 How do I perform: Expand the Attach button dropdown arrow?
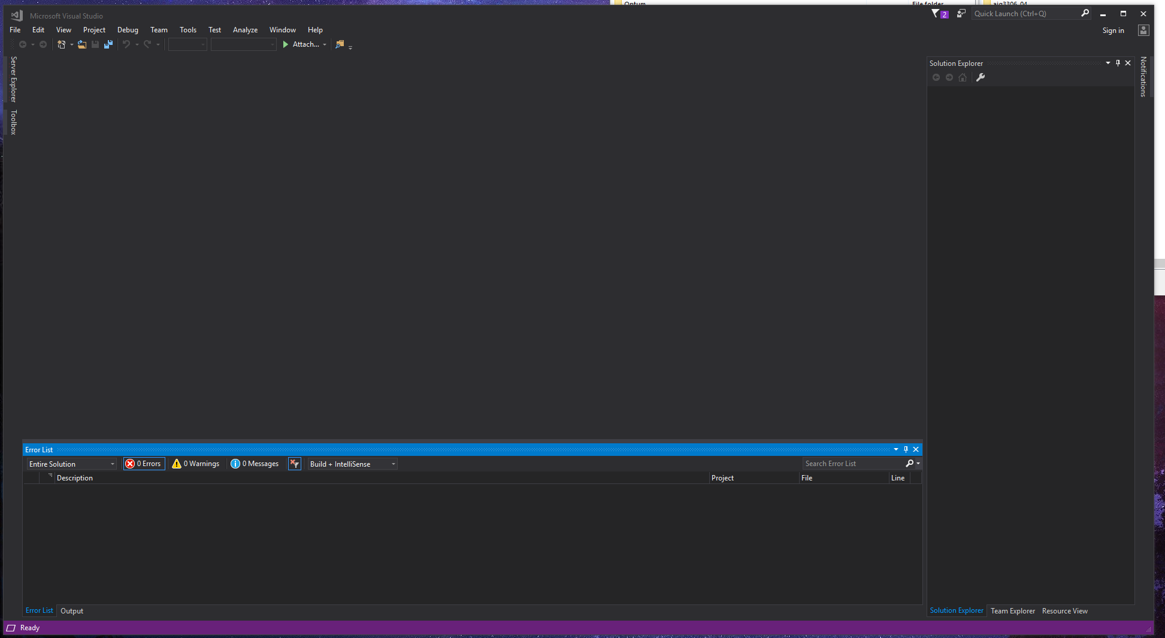tap(325, 44)
